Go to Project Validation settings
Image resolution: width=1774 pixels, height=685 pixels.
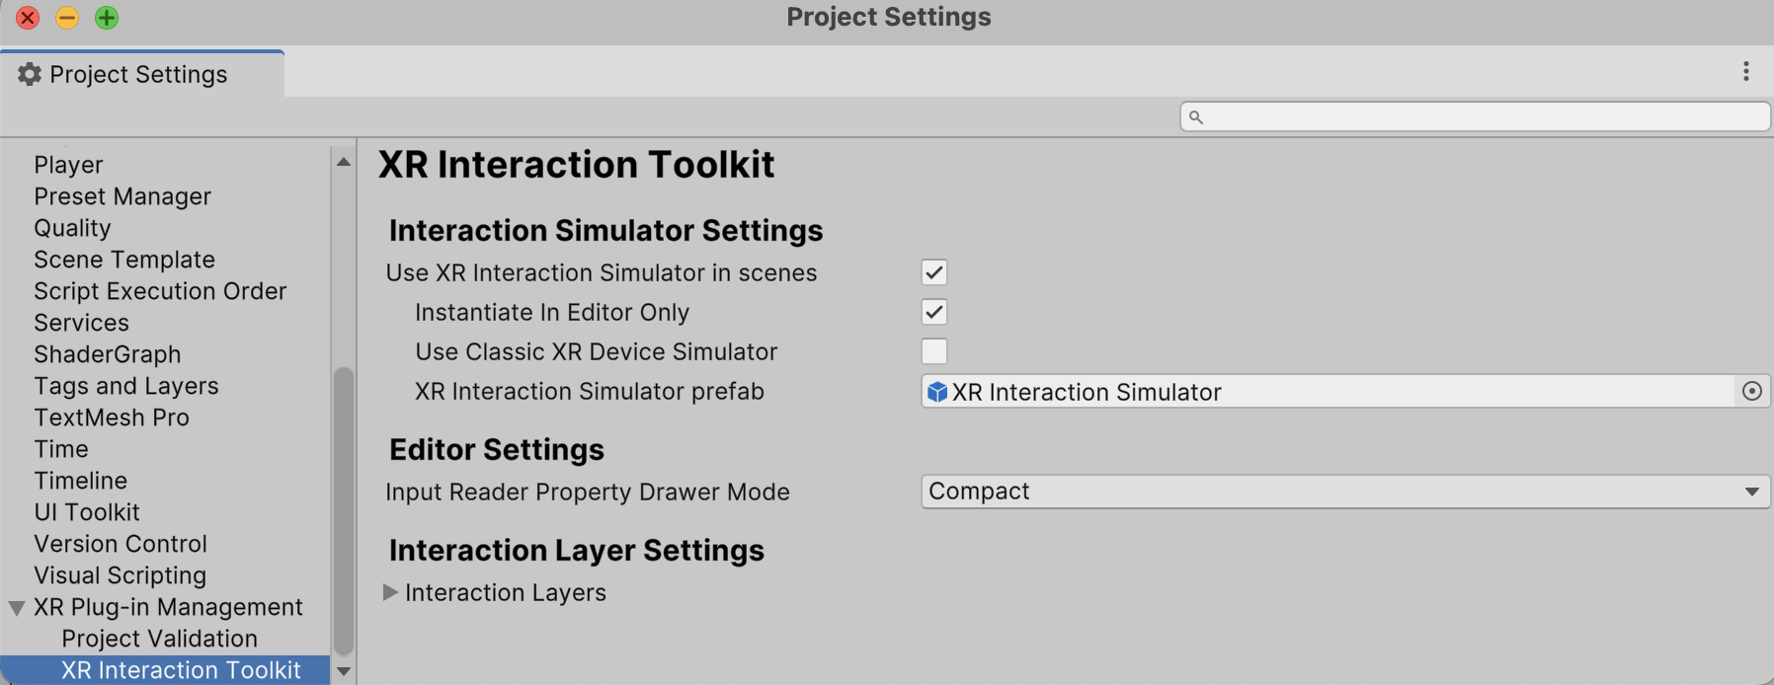coord(159,639)
